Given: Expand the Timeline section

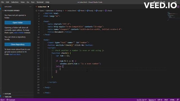Looking at the screenshot, I should 8,97.
